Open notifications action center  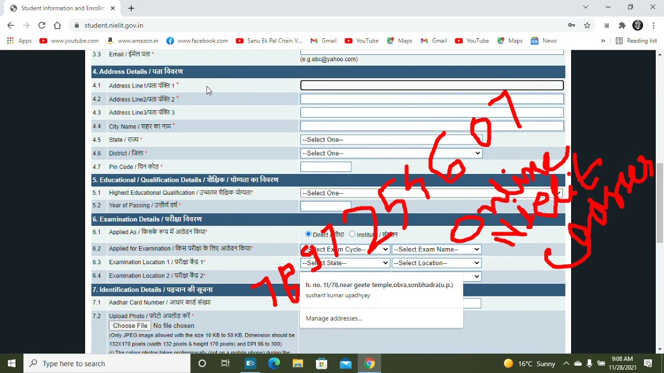[x=648, y=364]
